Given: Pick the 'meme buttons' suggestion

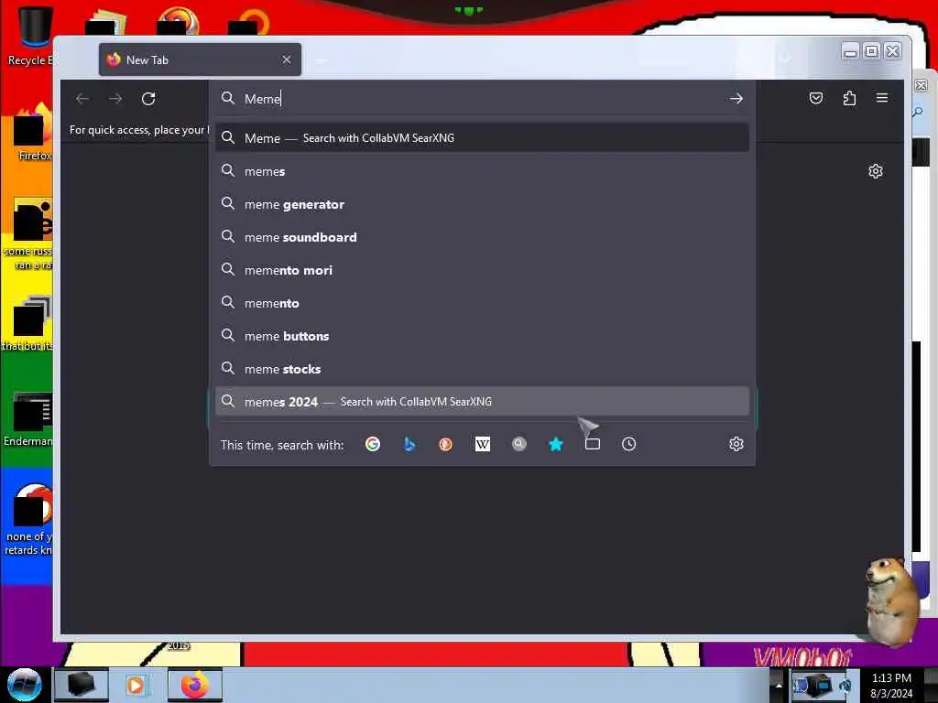Looking at the screenshot, I should [482, 336].
